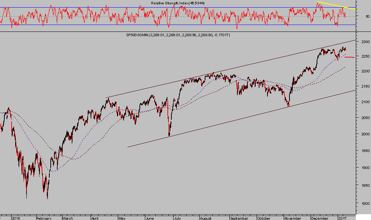Pick the September month label
Image resolution: width=371 pixels, height=220 pixels.
(x=239, y=218)
